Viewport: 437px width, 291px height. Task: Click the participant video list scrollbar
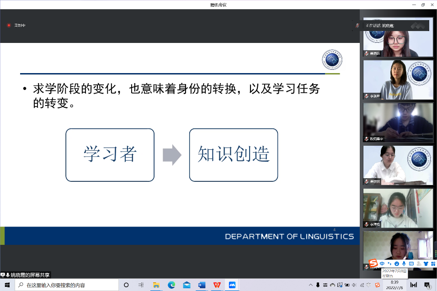coord(435,137)
